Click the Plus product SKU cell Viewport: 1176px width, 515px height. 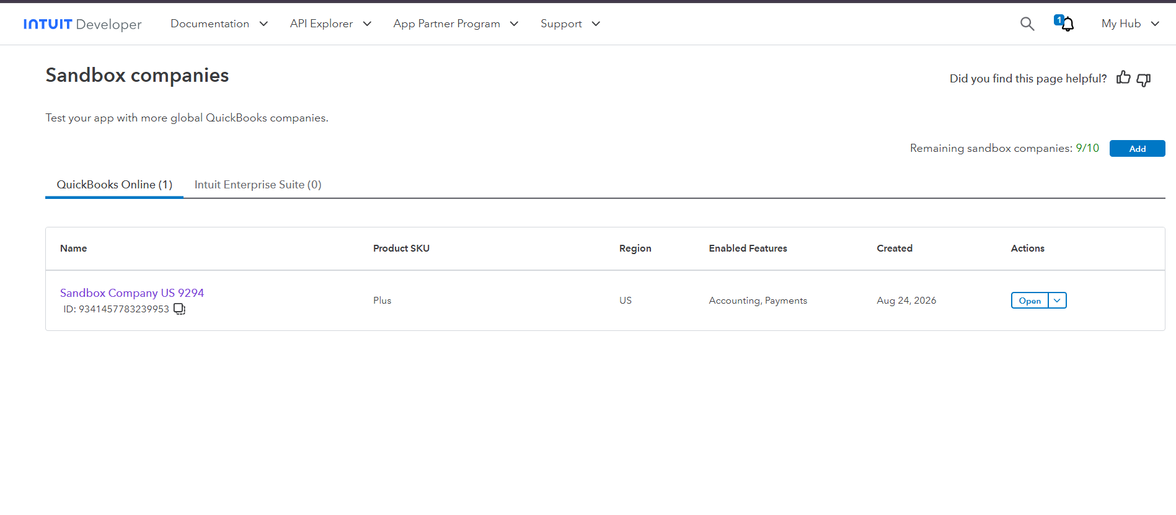click(x=382, y=301)
